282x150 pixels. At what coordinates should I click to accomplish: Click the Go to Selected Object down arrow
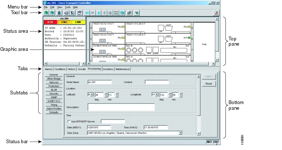(x=105, y=13)
